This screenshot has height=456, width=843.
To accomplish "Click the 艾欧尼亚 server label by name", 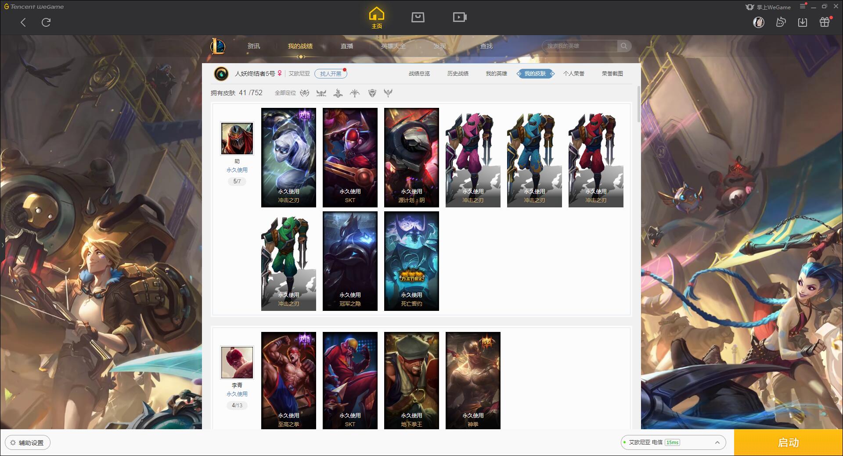I will 299,74.
